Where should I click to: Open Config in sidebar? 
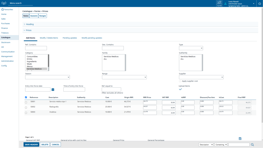pos(4,66)
